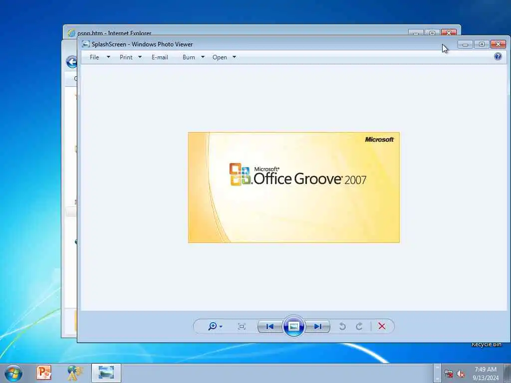The height and width of the screenshot is (383, 511).
Task: Open the zoom dropdown arrow next to magnifier
Action: (221, 326)
